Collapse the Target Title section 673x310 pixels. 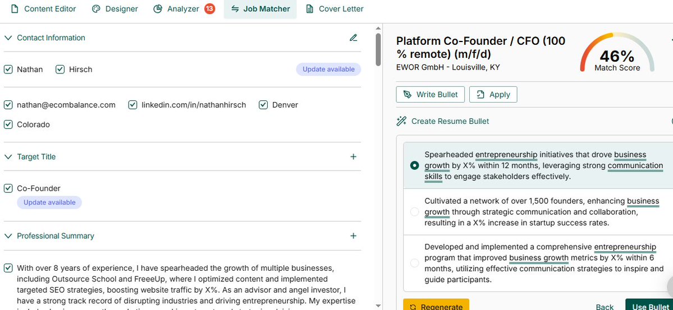(8, 157)
